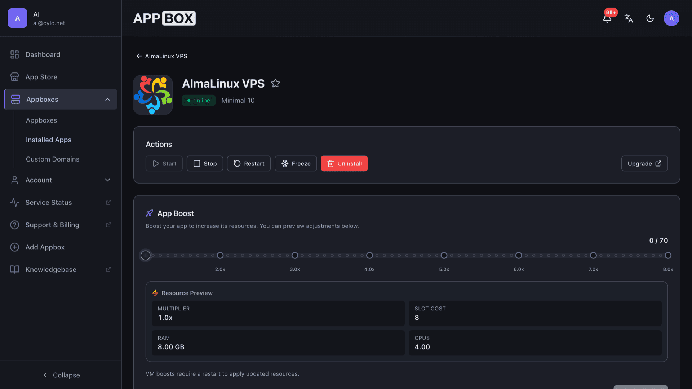Click the 0 / 70 slot counter
This screenshot has width=692, height=389.
[658, 240]
